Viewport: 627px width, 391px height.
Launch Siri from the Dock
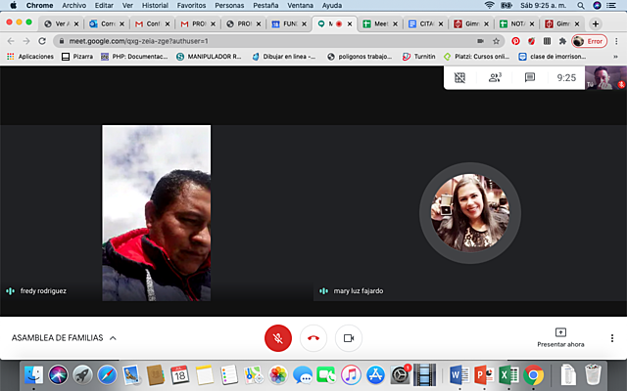[x=59, y=374]
